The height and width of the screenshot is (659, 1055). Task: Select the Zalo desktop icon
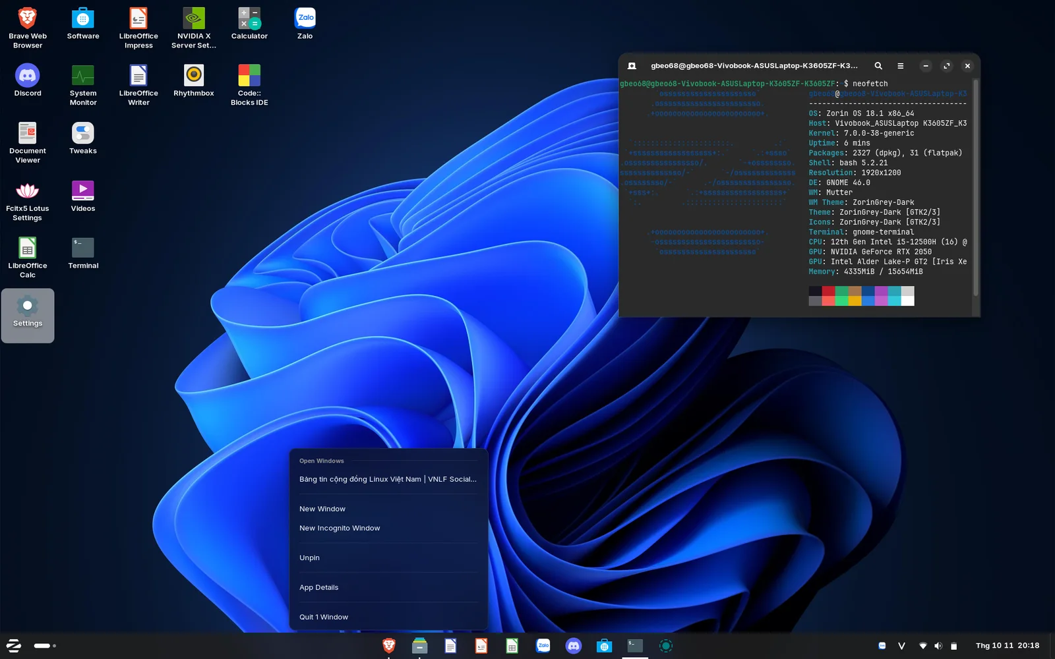[x=305, y=24]
